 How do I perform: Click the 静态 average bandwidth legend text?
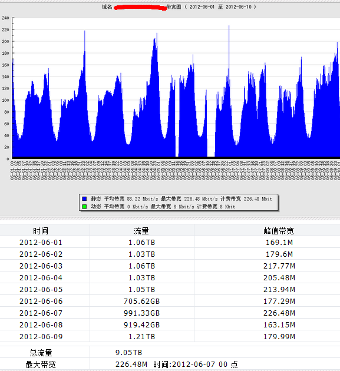[107, 199]
